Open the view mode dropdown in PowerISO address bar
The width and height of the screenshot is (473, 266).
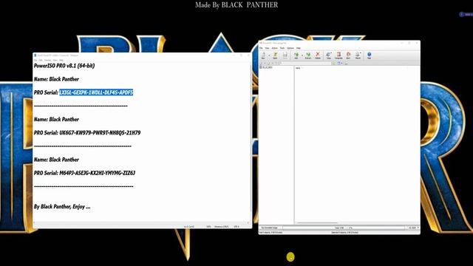341,64
